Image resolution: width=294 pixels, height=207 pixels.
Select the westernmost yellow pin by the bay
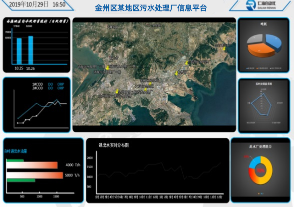(x=108, y=68)
